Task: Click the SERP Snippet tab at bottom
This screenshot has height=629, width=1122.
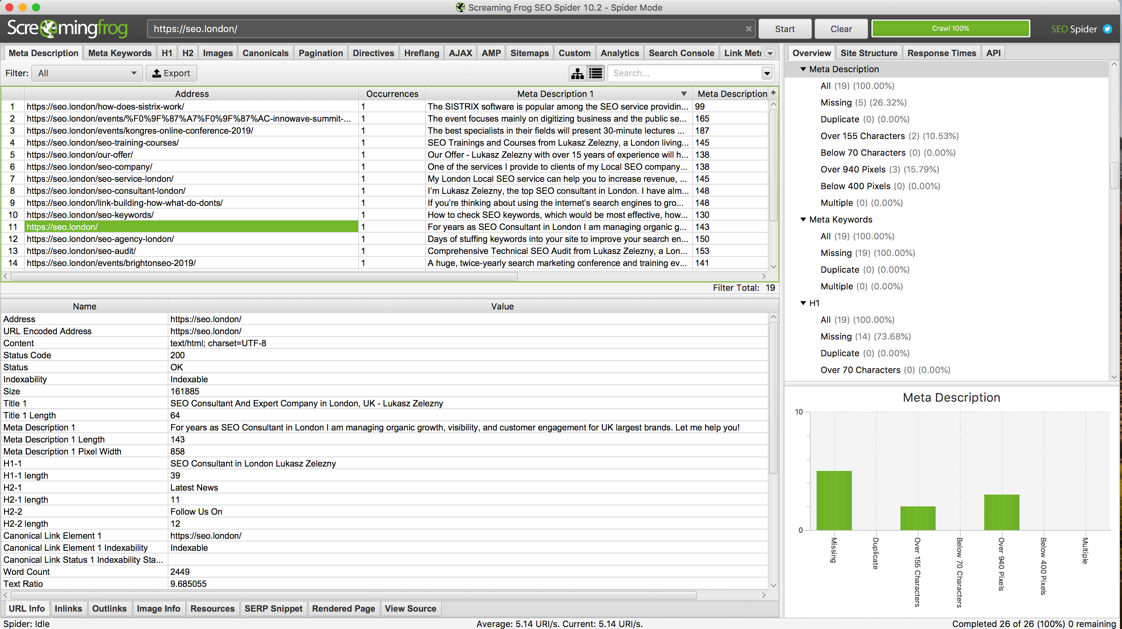Action: [x=272, y=608]
